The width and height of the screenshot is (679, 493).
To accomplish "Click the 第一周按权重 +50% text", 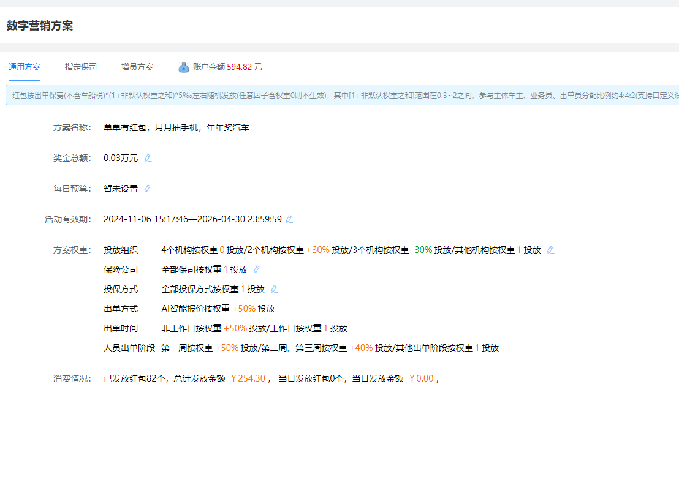I will (x=200, y=348).
